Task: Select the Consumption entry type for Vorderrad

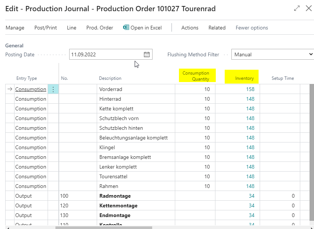Action: 31,89
